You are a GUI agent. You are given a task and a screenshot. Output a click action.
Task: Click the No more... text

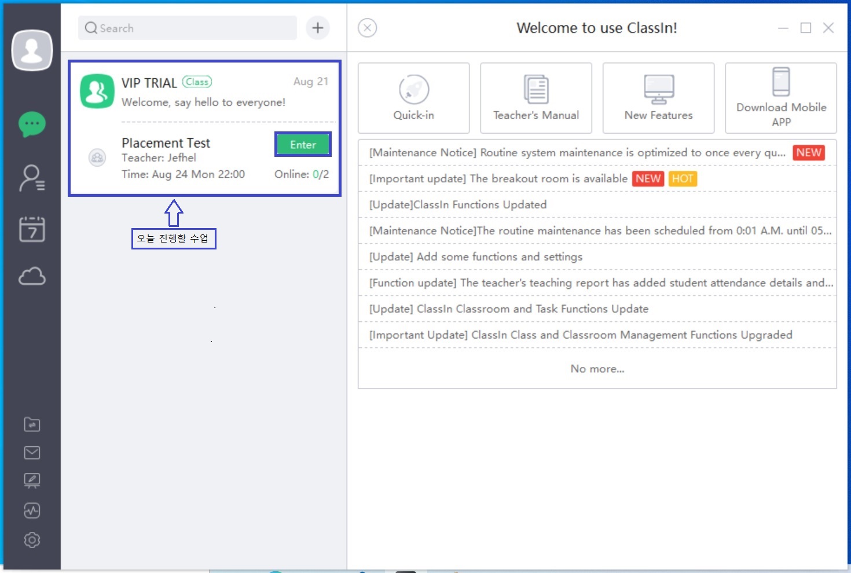(597, 369)
